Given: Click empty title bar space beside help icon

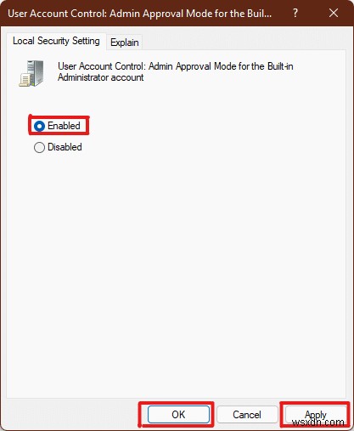Looking at the screenshot, I should pos(313,13).
